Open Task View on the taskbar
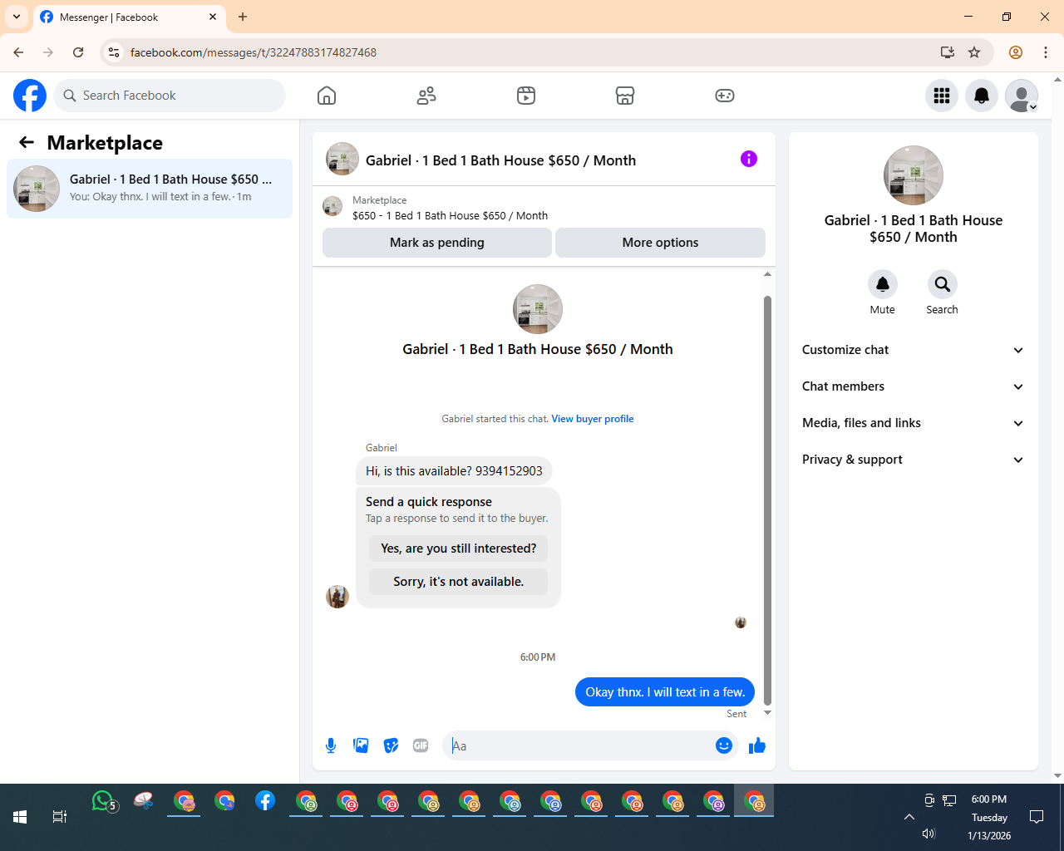The image size is (1064, 851). tap(60, 817)
